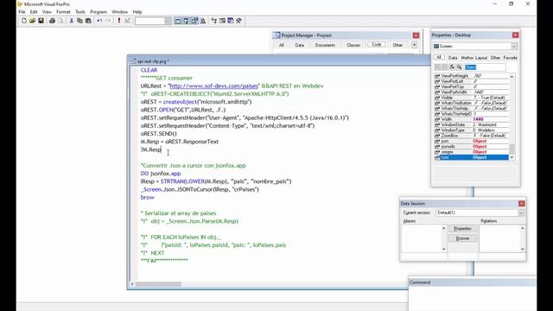Toggle the Properties window toolbar button
Screen dimensions: 553x311
coord(194,21)
